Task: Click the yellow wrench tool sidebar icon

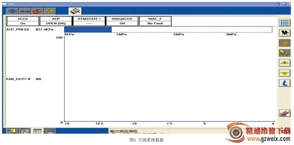Action: pyautogui.click(x=285, y=53)
